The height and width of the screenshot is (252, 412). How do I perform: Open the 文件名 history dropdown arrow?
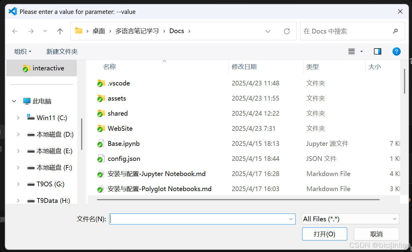click(x=291, y=219)
